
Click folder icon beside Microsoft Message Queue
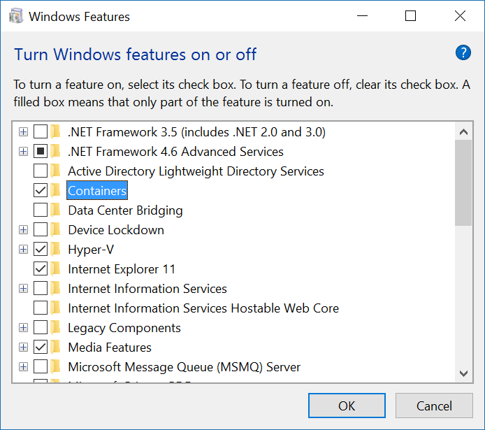55,367
